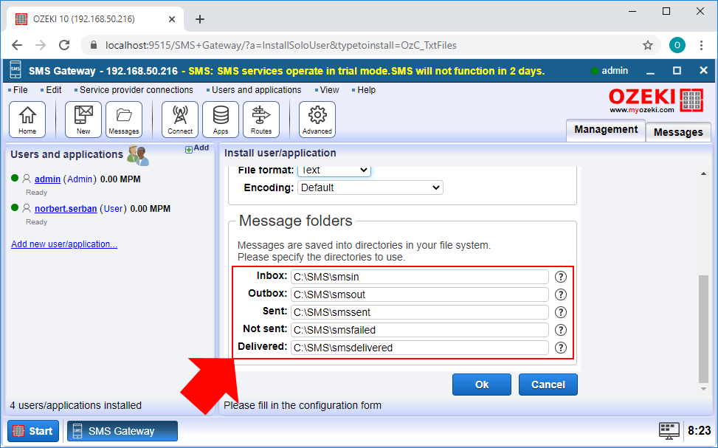Click the keyboard display icon in taskbar
The height and width of the screenshot is (448, 718).
click(669, 430)
